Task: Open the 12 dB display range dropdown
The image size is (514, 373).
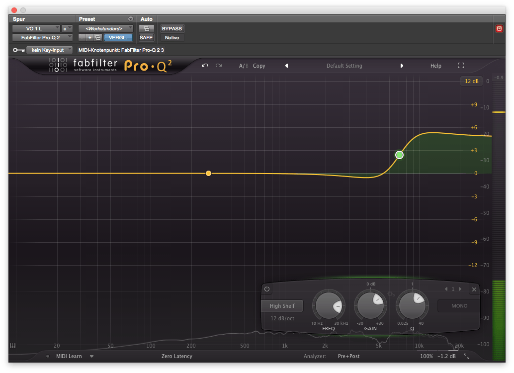Action: click(471, 81)
